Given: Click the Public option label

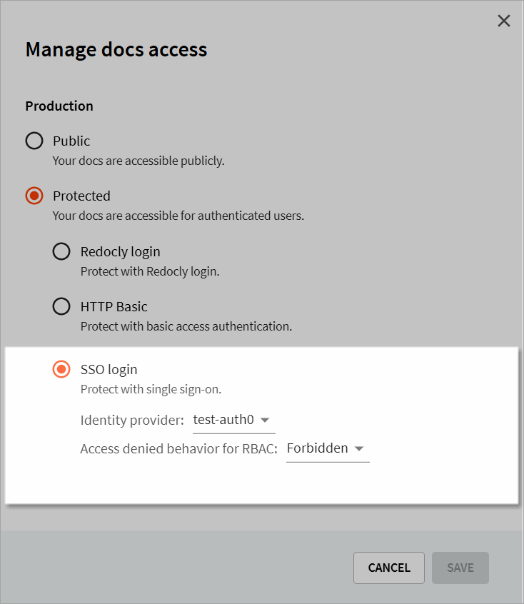Looking at the screenshot, I should (x=71, y=141).
